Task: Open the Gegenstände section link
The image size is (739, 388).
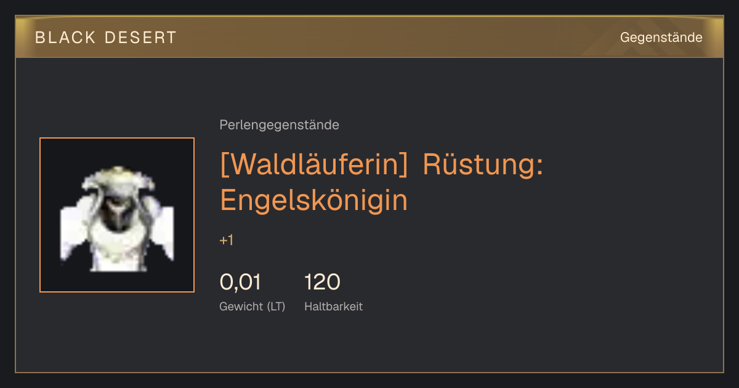Action: (661, 38)
